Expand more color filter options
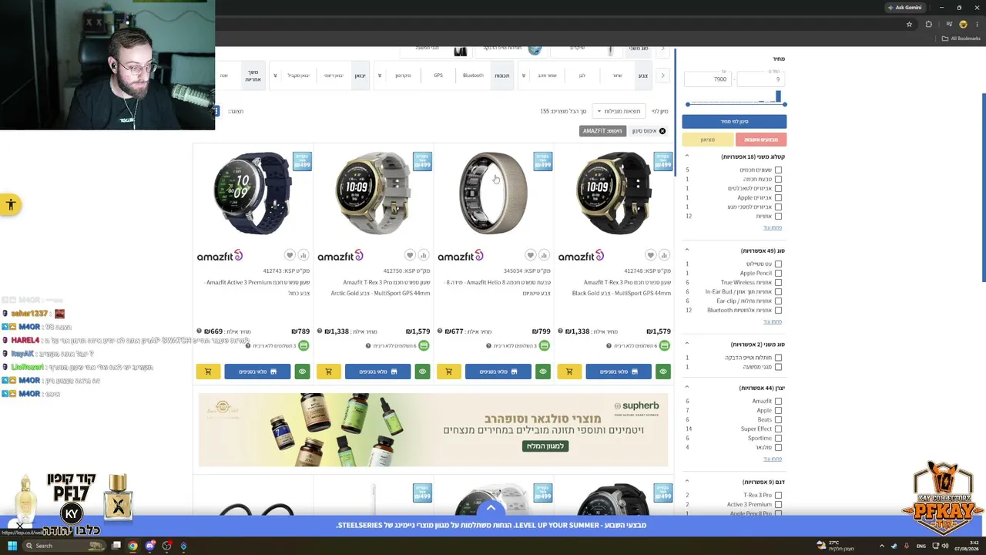Viewport: 986px width, 555px height. [x=524, y=76]
